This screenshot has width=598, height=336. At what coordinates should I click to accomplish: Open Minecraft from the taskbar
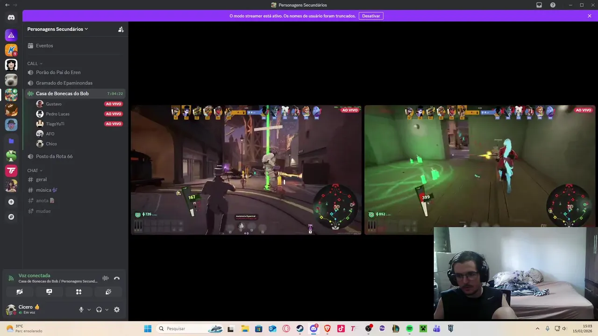point(423,329)
